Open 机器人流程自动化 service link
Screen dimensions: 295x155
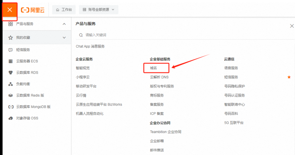[x=90, y=114]
